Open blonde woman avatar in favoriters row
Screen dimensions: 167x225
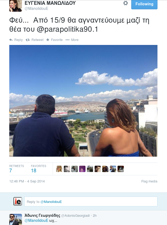59,169
